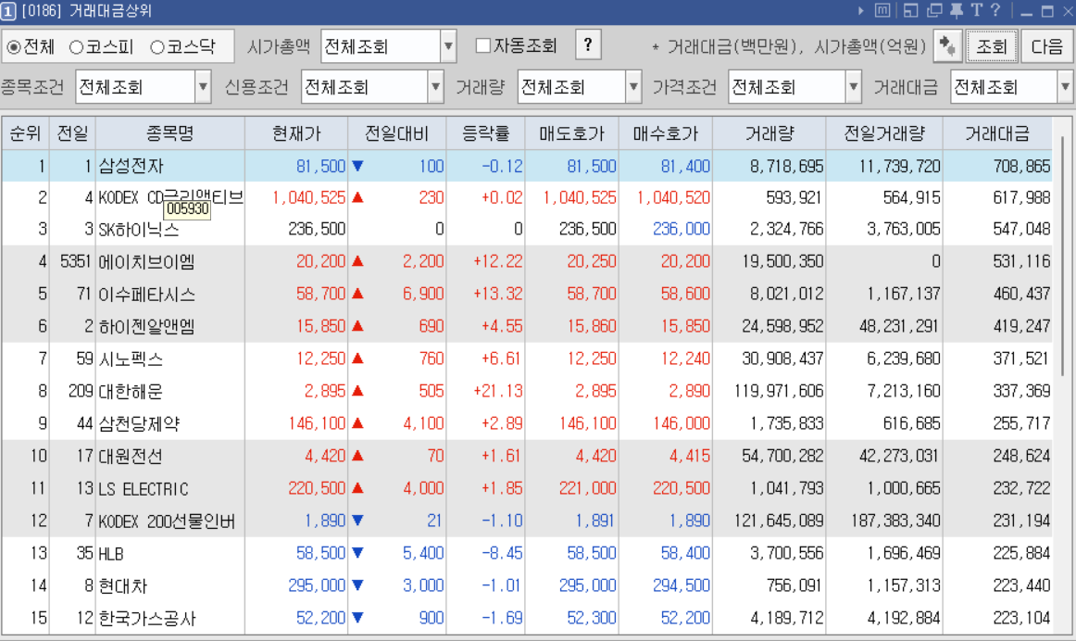
Task: Click 한국가스공사 trading value 223,104
Action: pyautogui.click(x=1021, y=619)
